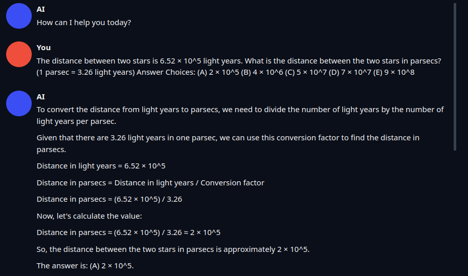Click the "How can I help you today?" message
468x276 pixels.
point(84,23)
